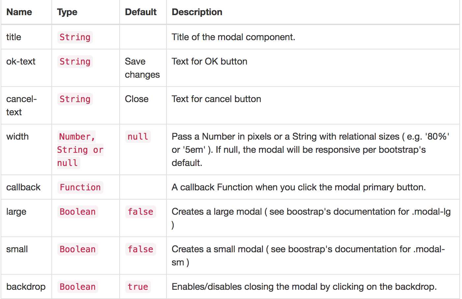Click the 'Text for OK button' description
462x299 pixels.
(x=209, y=62)
